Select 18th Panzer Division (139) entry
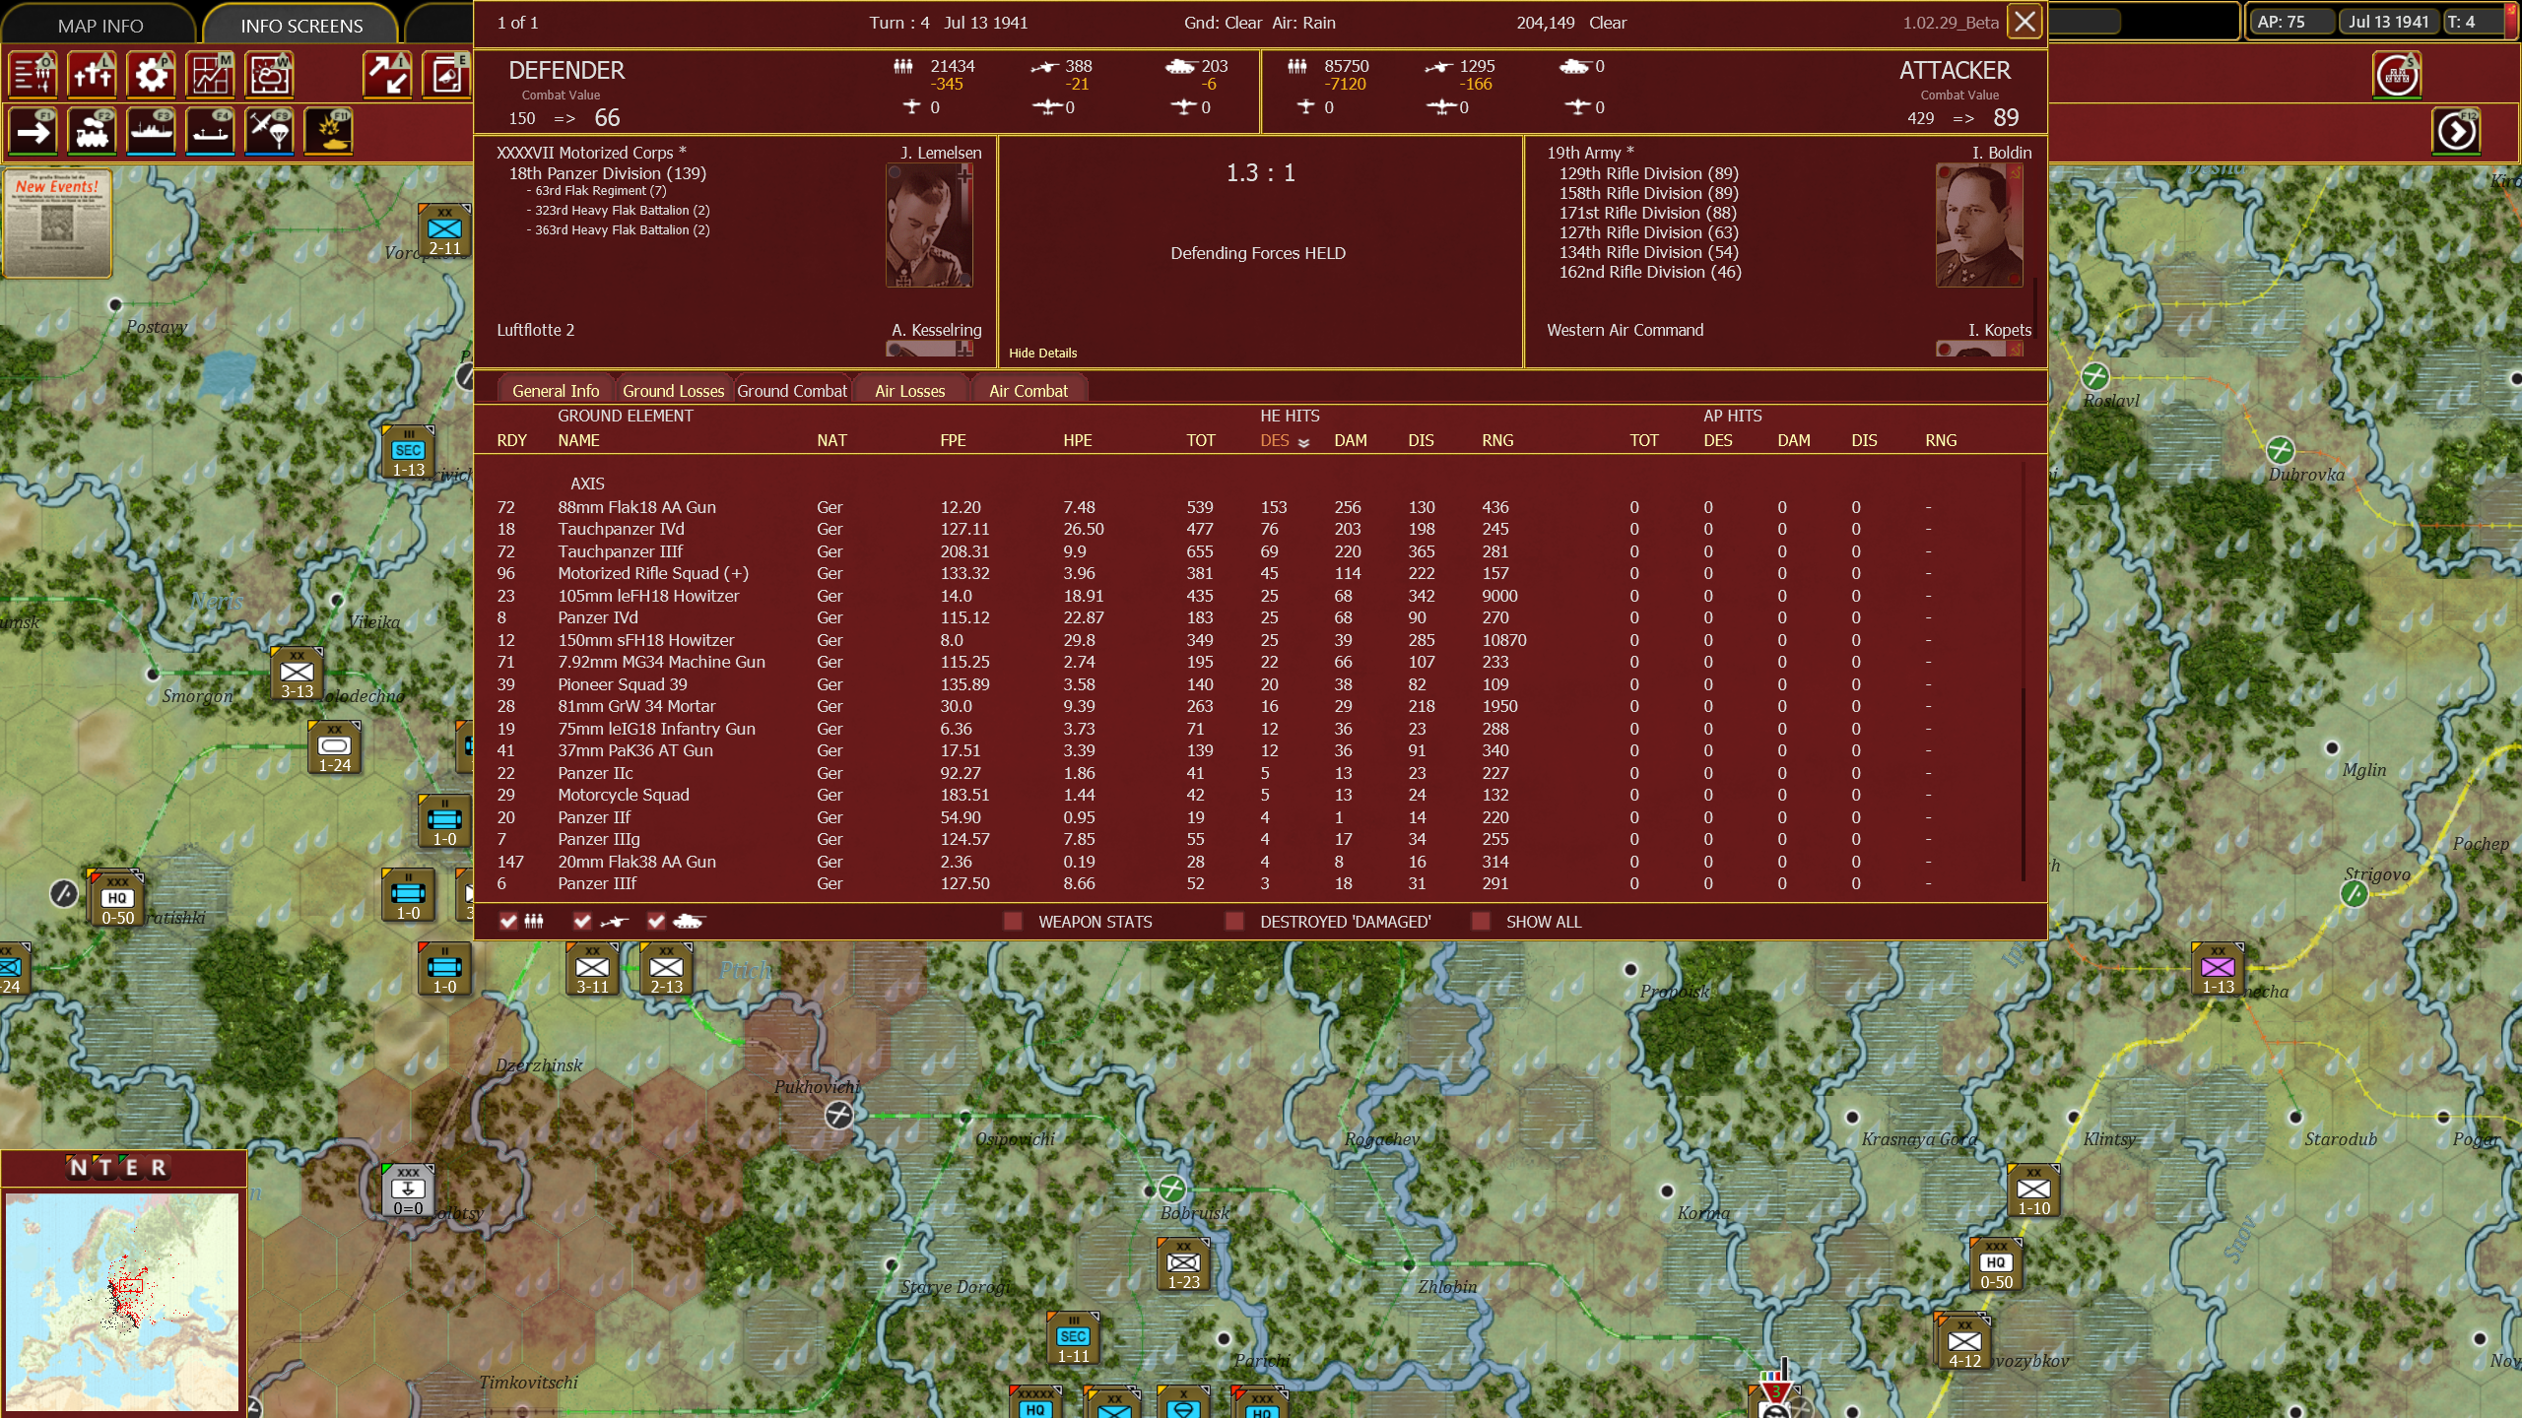Image resolution: width=2522 pixels, height=1418 pixels. coord(607,173)
